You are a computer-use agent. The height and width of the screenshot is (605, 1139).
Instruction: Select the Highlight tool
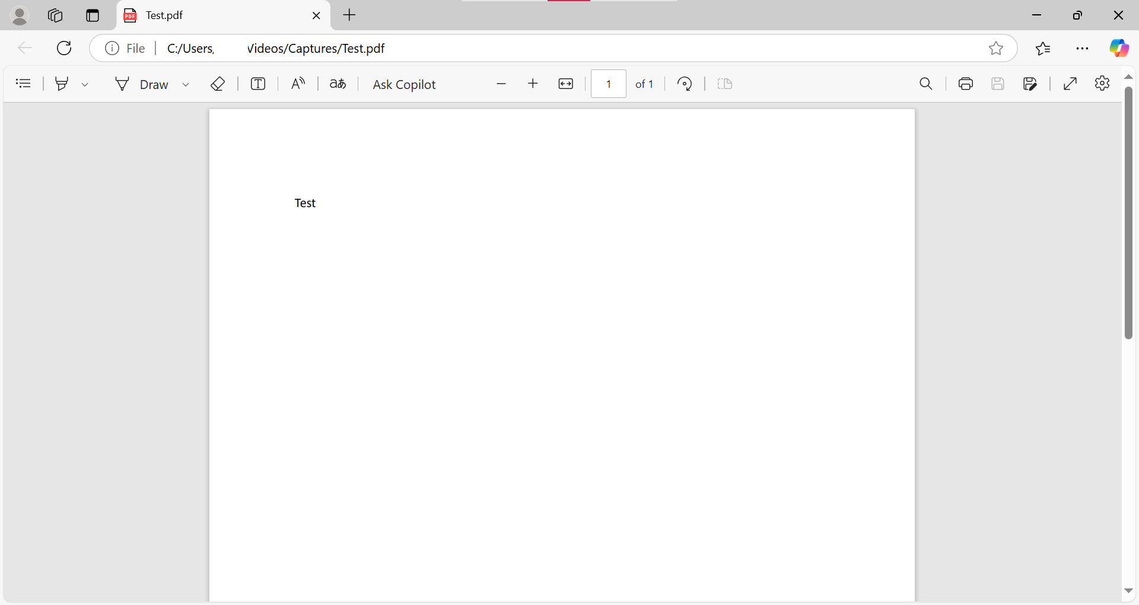coord(62,84)
